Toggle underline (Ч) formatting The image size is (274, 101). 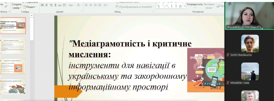click(51, 5)
